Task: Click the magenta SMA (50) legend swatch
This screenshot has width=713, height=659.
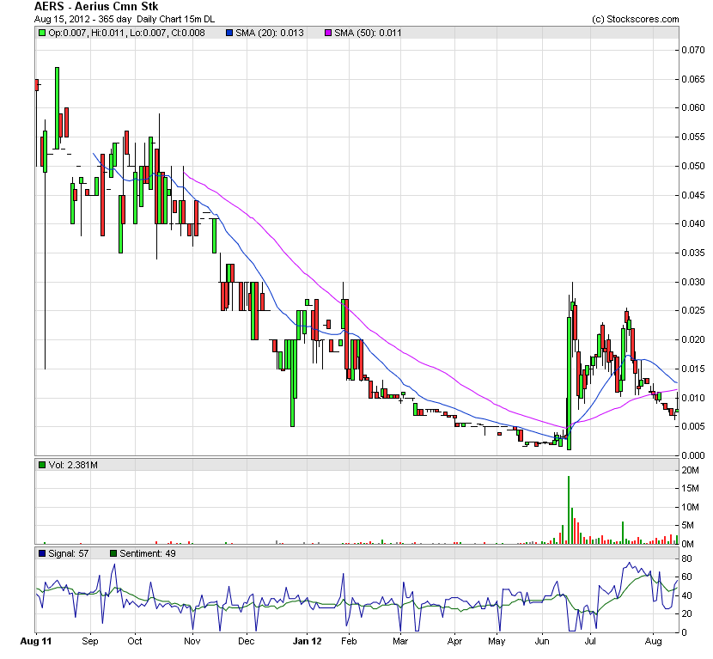Action: pyautogui.click(x=328, y=33)
